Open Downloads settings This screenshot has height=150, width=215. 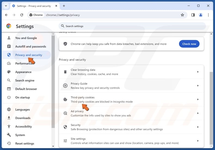[27, 118]
